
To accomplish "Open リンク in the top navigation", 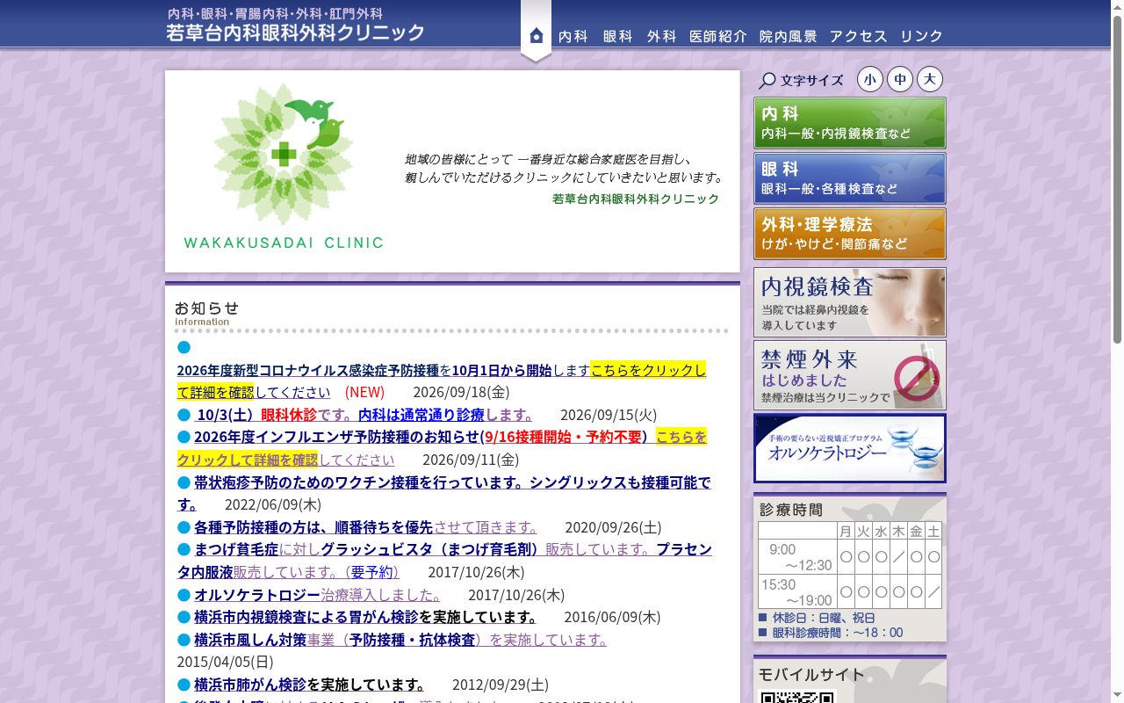I will pos(922,36).
